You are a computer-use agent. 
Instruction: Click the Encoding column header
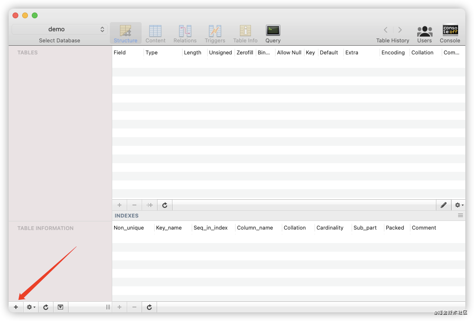click(x=395, y=52)
